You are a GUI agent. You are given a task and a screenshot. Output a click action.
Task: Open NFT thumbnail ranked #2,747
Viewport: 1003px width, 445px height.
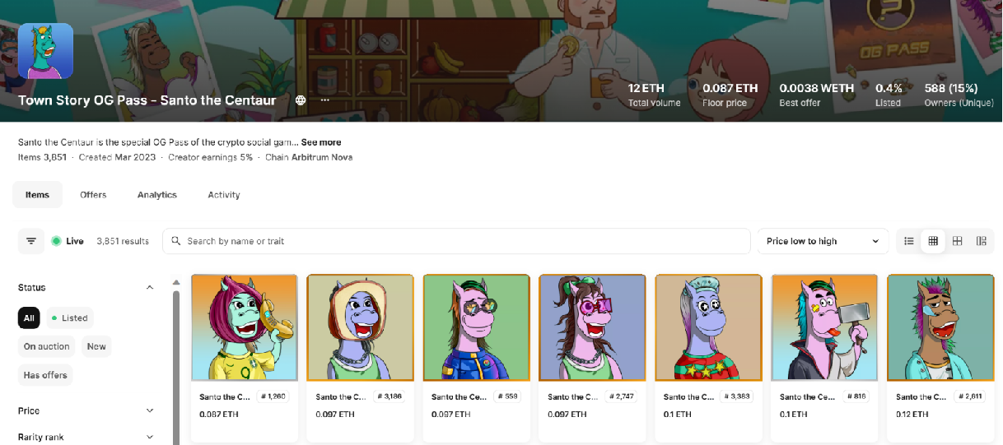click(x=593, y=327)
